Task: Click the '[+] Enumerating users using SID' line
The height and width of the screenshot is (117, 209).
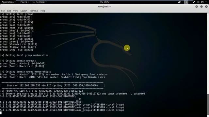Action: [74, 94]
